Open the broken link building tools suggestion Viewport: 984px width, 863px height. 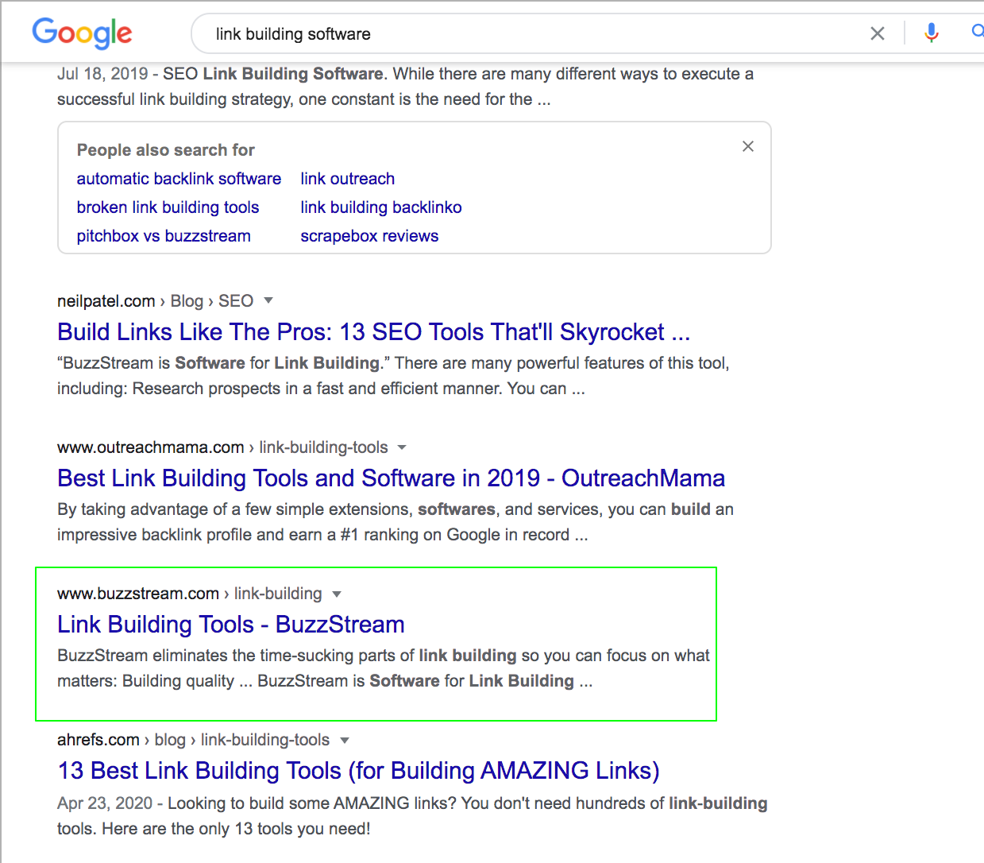(x=168, y=207)
